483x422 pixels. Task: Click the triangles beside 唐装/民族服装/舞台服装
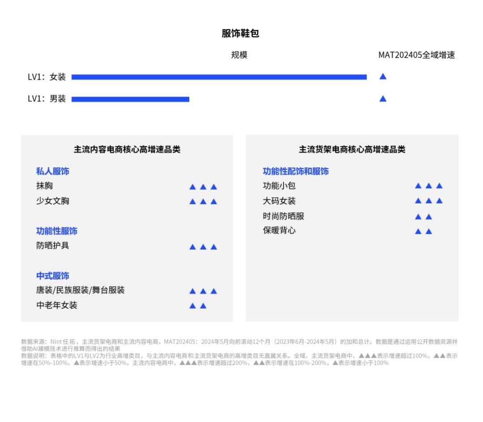(203, 291)
